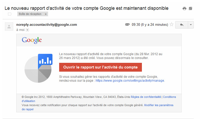Click the attachment paperclip icon
Image resolution: width=200 pixels, height=119 pixels.
127,25
